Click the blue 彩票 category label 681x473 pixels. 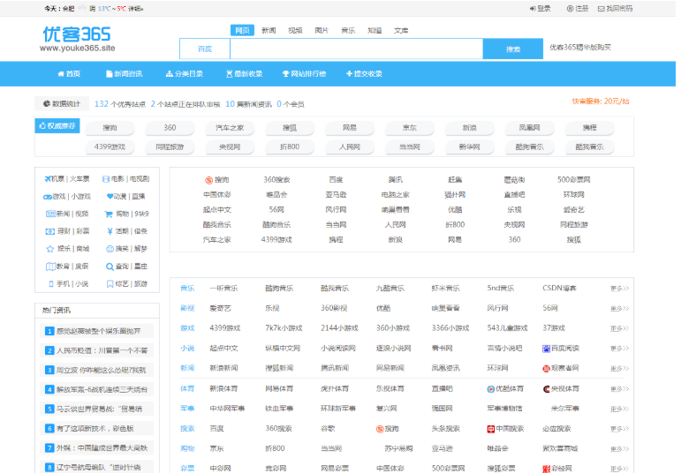pos(187,469)
